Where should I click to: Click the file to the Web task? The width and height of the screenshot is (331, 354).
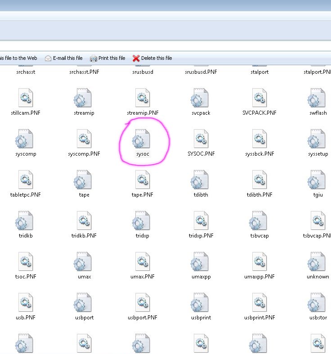pyautogui.click(x=18, y=58)
